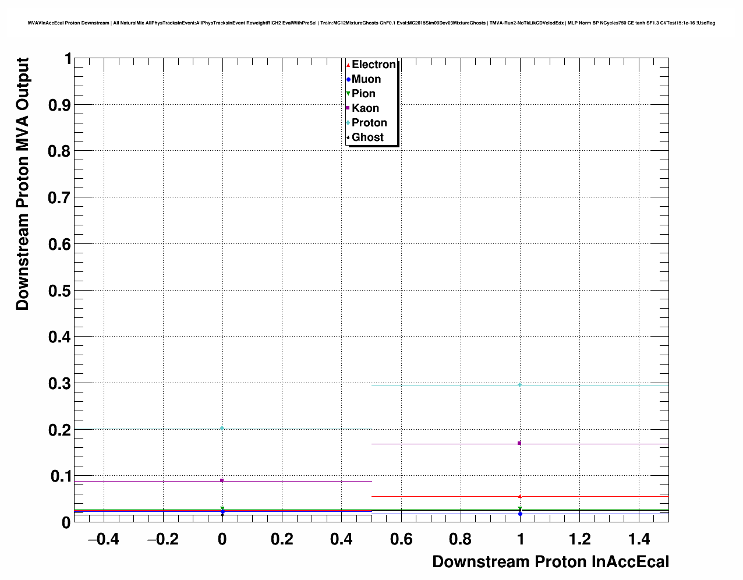Click the Electron label in the legend
Image resolution: width=743 pixels, height=580 pixels.
374,65
